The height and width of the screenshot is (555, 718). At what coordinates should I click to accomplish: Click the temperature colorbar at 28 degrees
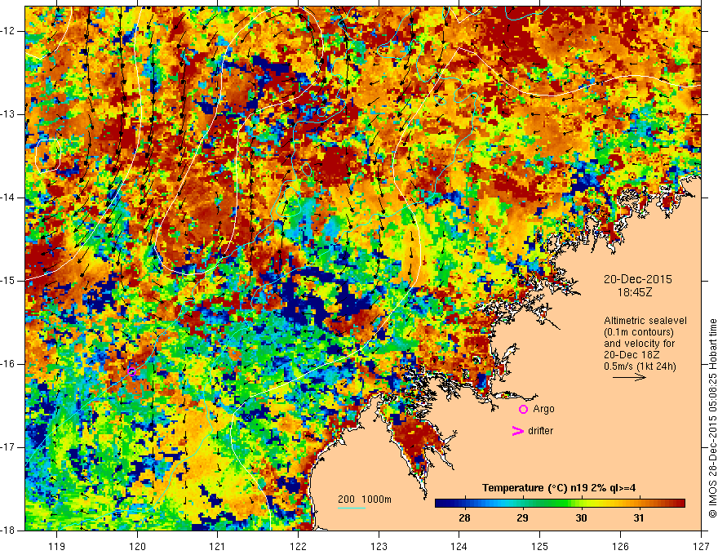tap(465, 504)
